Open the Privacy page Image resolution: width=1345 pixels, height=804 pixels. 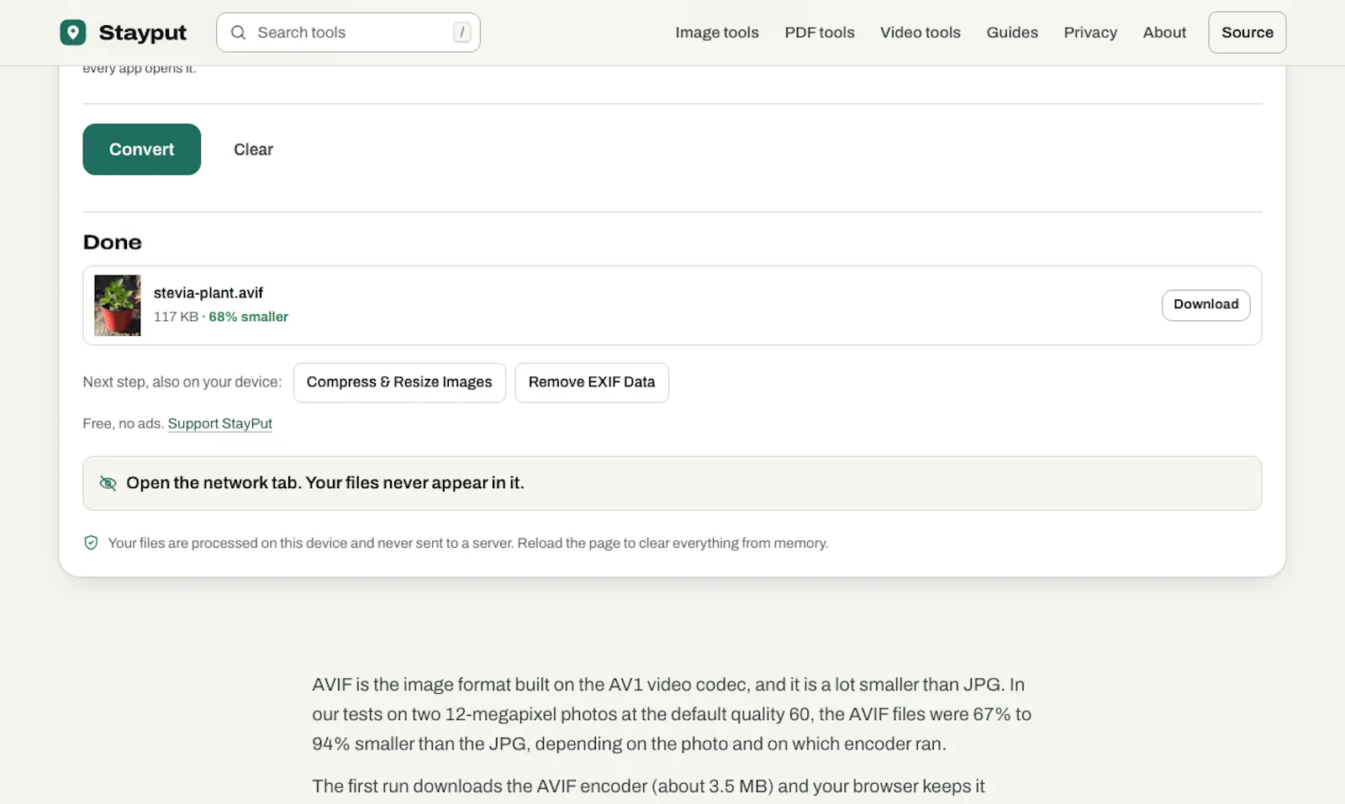coord(1090,33)
